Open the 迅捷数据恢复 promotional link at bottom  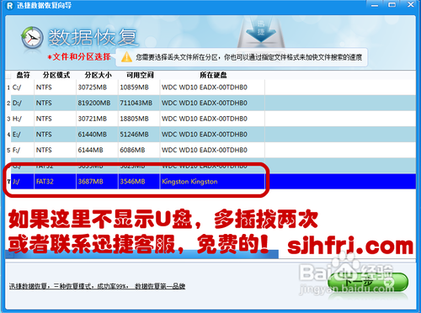[97, 286]
